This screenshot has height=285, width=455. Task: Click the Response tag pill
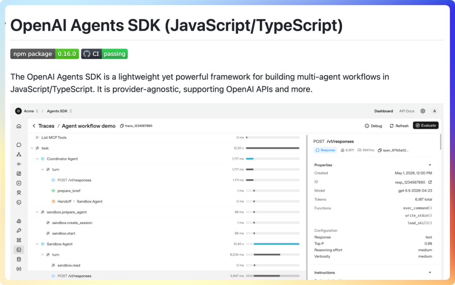click(x=325, y=150)
